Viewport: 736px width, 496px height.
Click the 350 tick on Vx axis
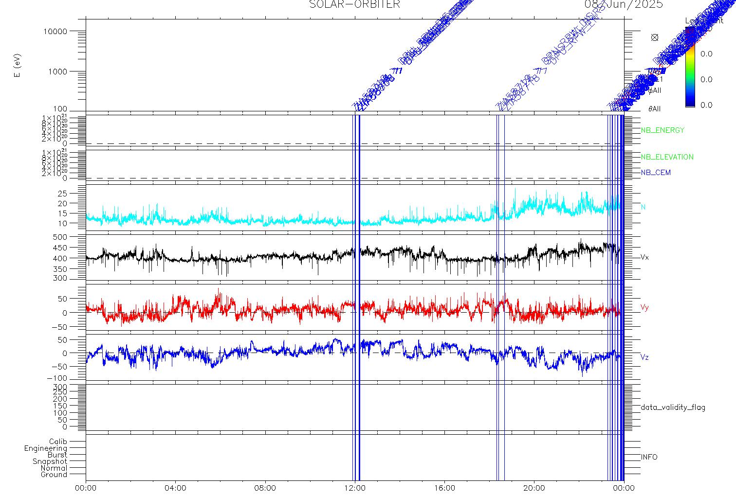tap(60, 269)
